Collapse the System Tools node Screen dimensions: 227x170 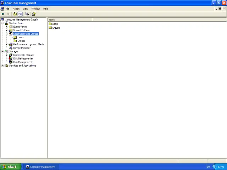click(2, 23)
